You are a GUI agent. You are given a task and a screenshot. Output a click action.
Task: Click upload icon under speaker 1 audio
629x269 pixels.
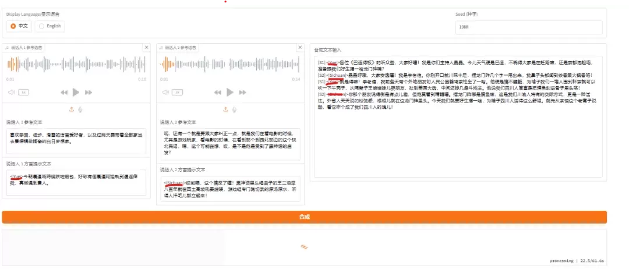[x=72, y=109]
